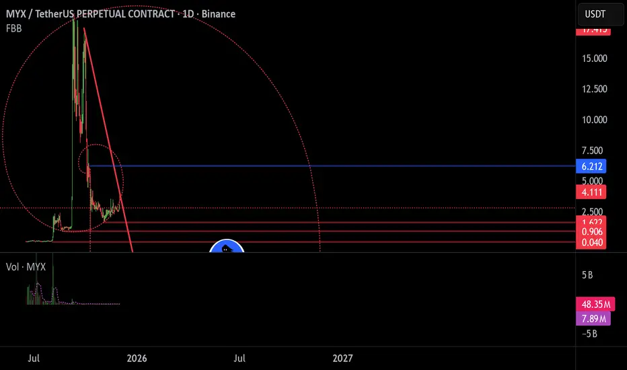Click the 48.35 M volume label
Screen dimensions: 627x370
(595, 304)
